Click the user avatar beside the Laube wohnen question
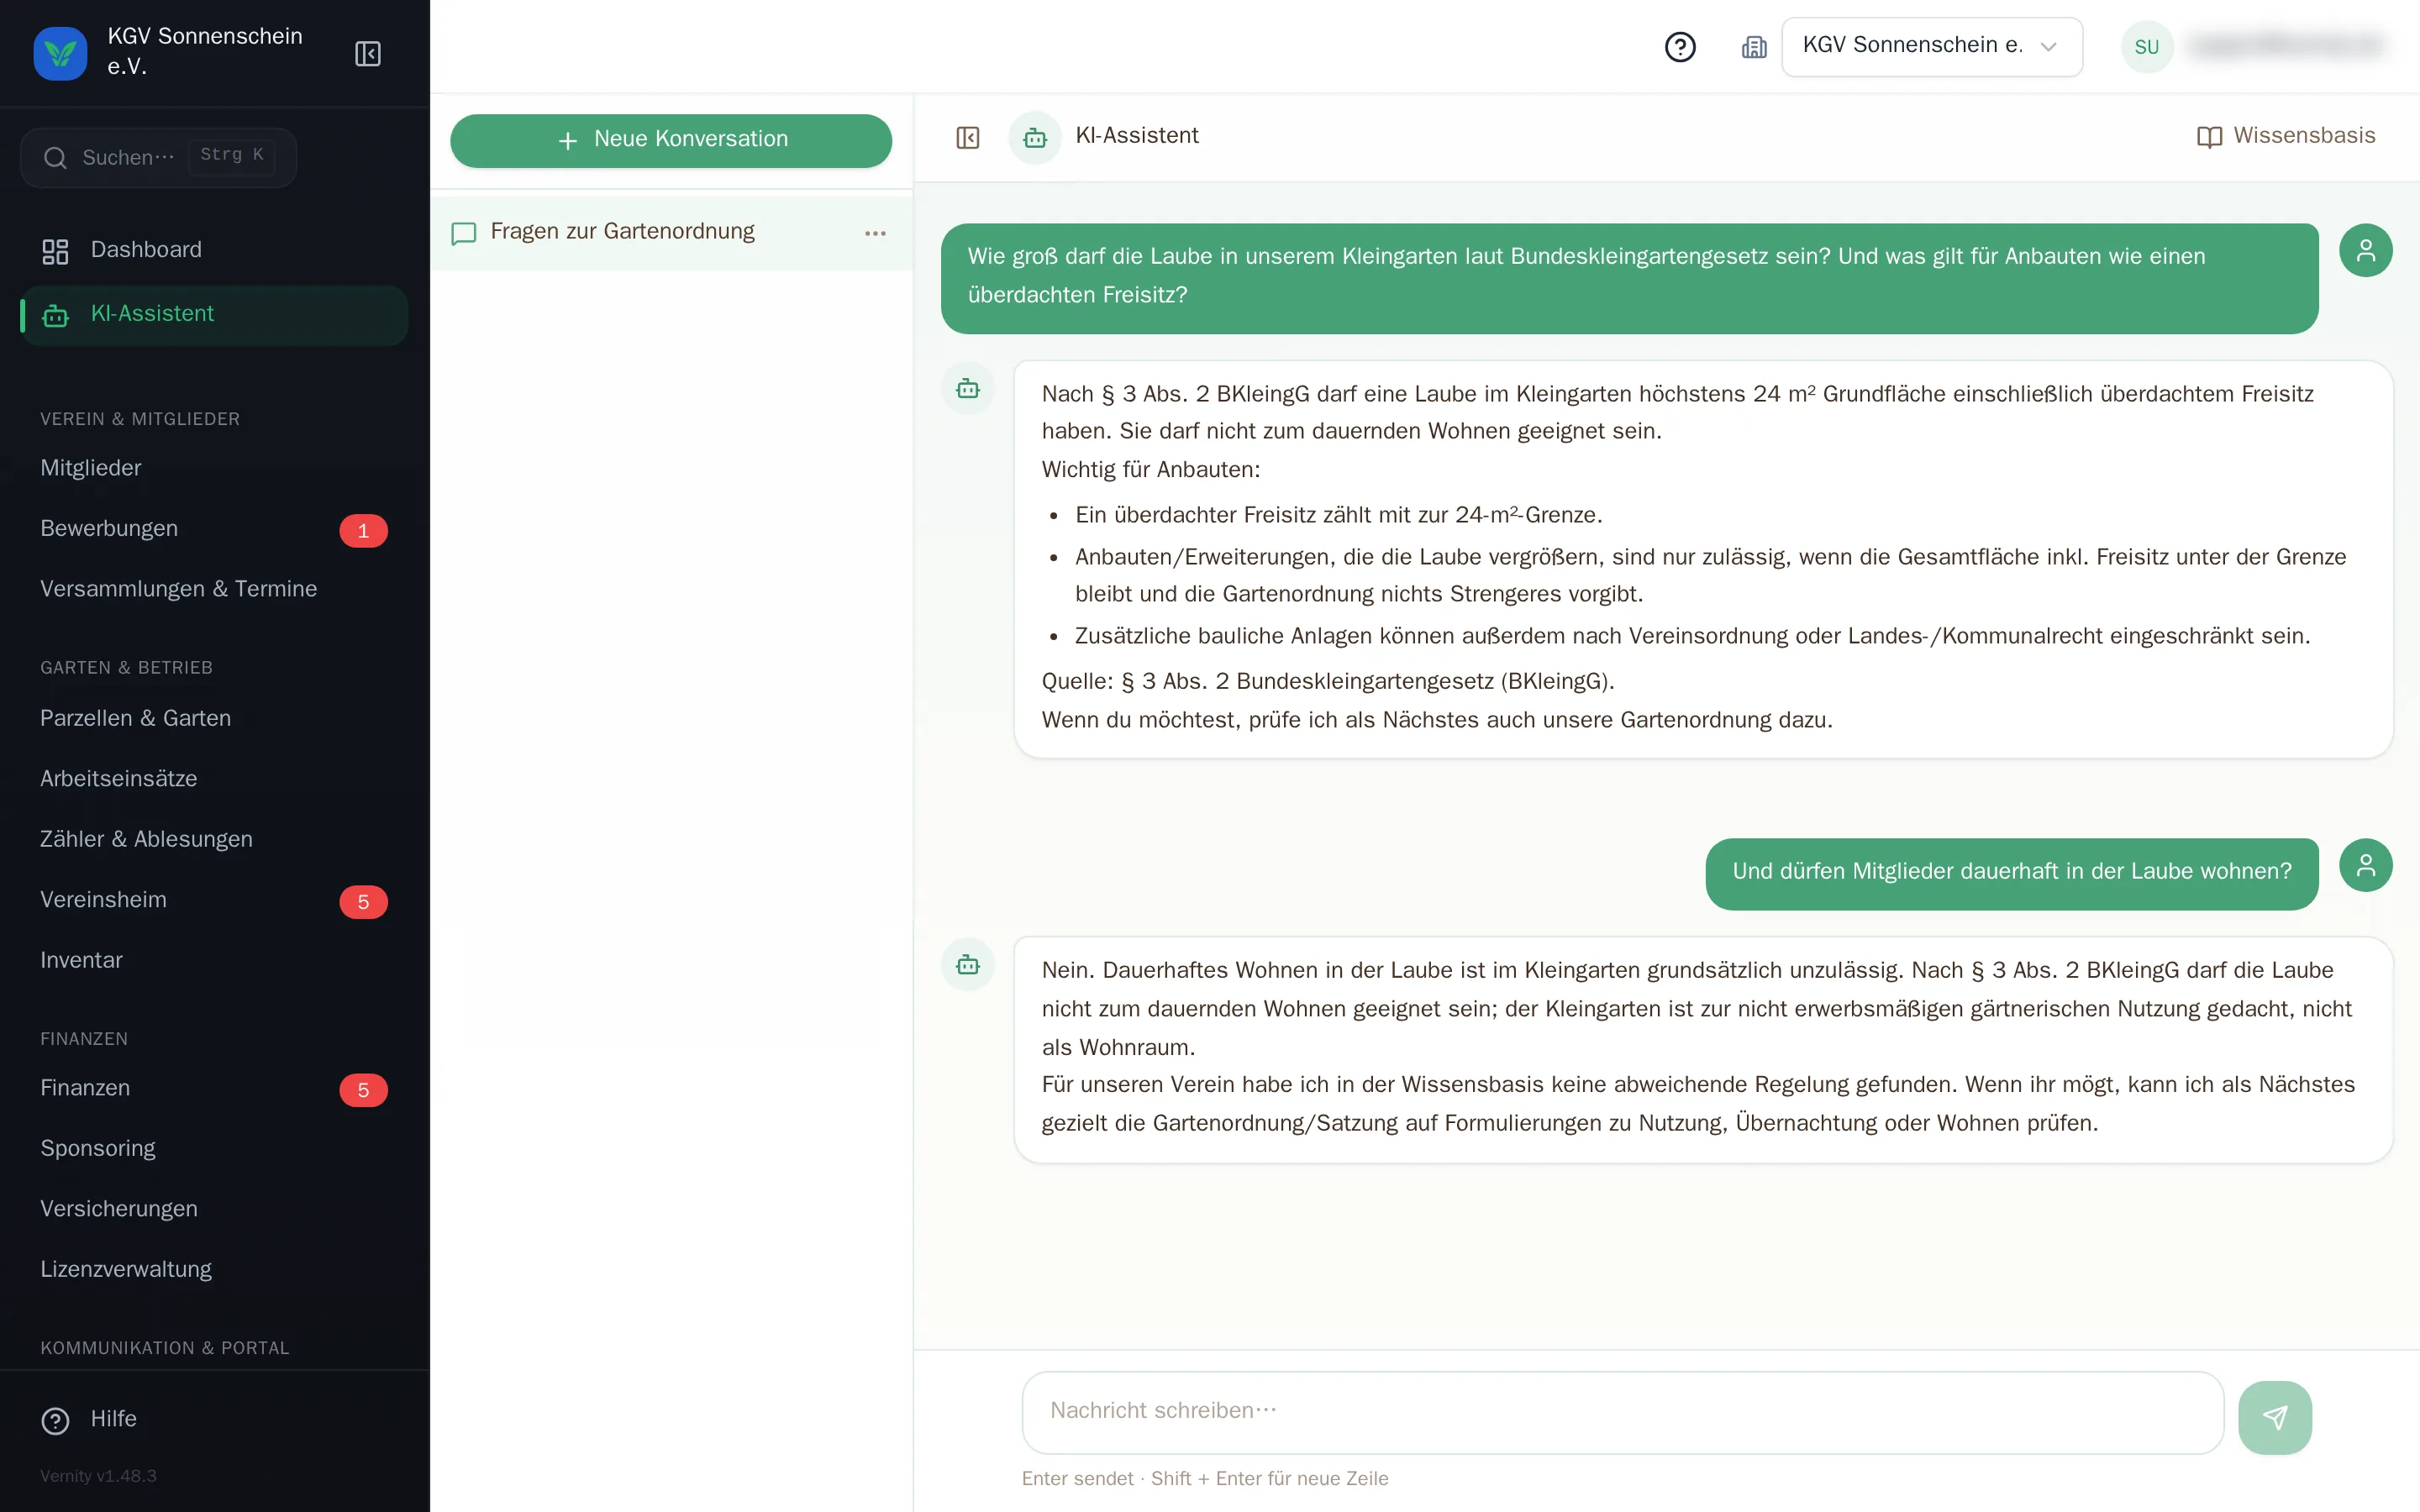This screenshot has height=1512, width=2420. click(x=2365, y=865)
